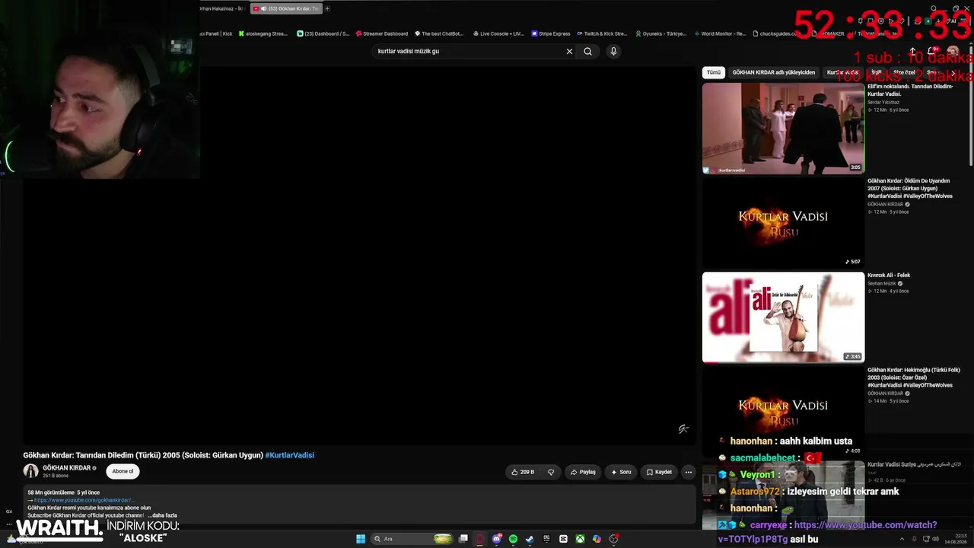Expand the description with '...daha fazla'

tap(162, 515)
